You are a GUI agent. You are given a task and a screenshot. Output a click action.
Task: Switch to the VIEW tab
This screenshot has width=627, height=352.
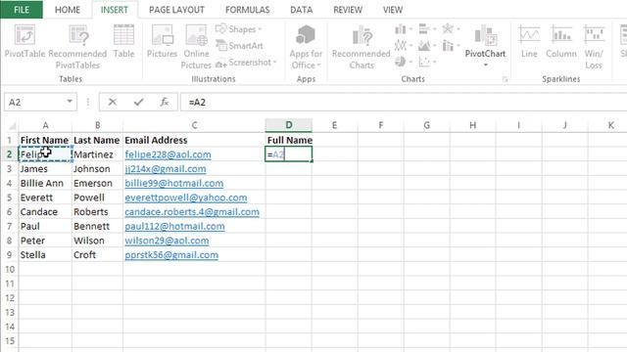click(x=393, y=10)
